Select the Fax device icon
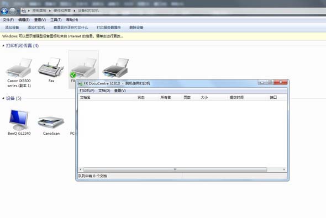The height and width of the screenshot is (218, 326). click(51, 67)
